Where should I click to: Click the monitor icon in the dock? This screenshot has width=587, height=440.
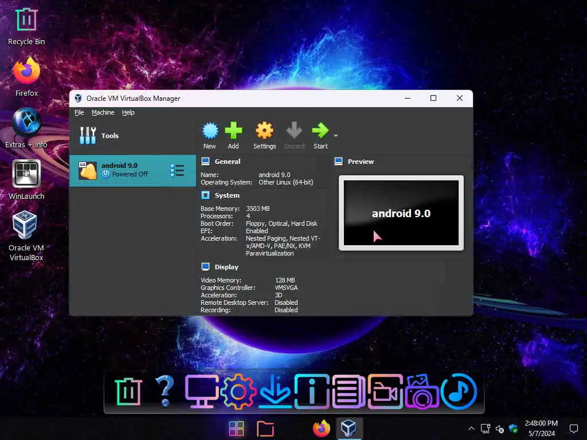(x=202, y=391)
